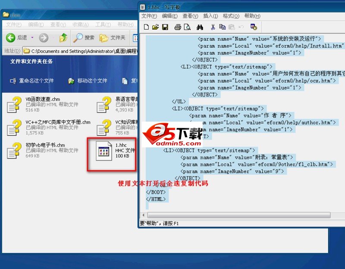The width and height of the screenshot is (345, 269).
Task: Create a new document with WordPad's New icon
Action: 146,27
